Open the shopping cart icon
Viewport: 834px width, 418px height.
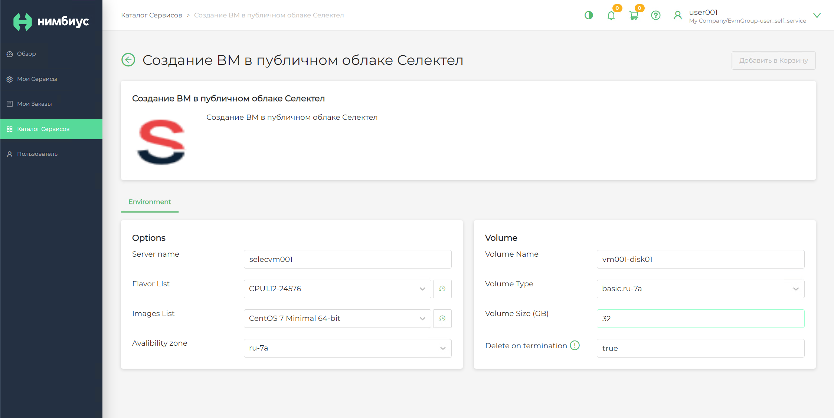click(634, 15)
